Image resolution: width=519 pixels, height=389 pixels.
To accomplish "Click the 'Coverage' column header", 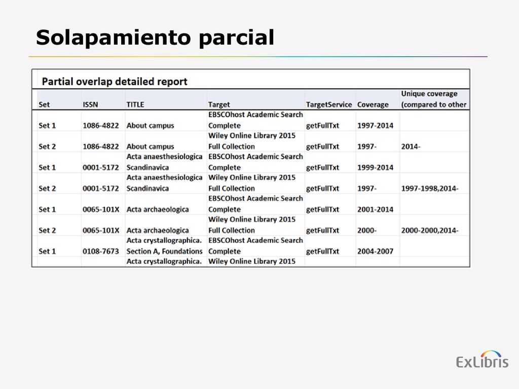I will [373, 104].
